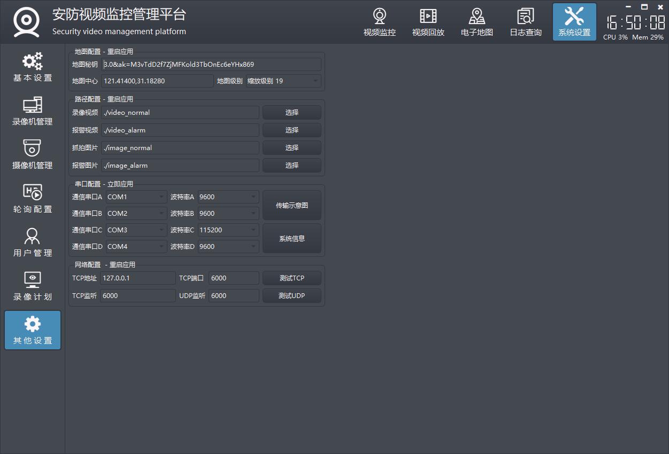Click the 传输示意图 button
The height and width of the screenshot is (454, 669).
(x=291, y=206)
